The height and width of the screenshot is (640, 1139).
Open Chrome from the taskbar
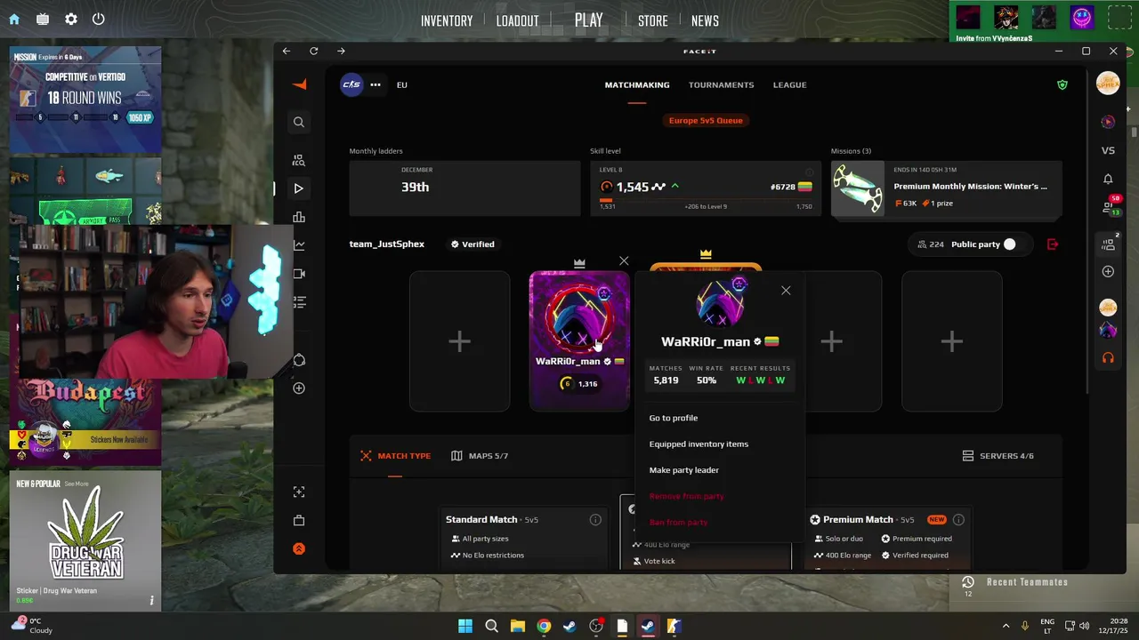point(544,626)
